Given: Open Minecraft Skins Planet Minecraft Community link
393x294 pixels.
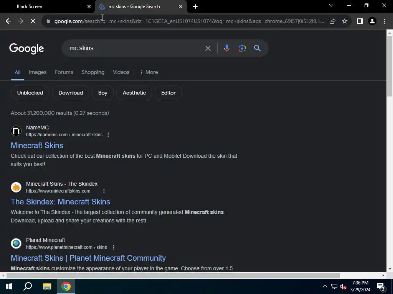Looking at the screenshot, I should pyautogui.click(x=88, y=258).
